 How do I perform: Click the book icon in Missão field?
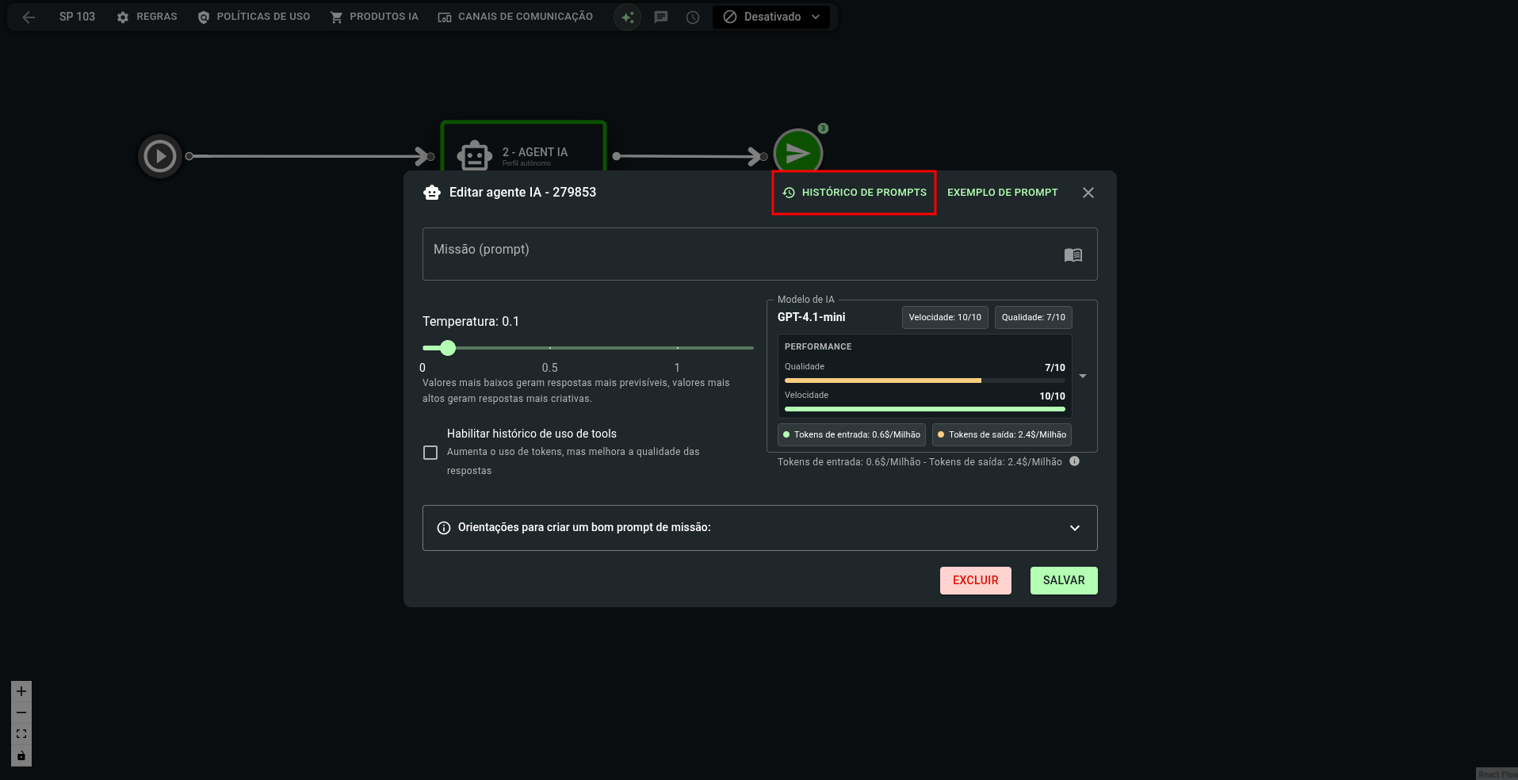tap(1073, 254)
